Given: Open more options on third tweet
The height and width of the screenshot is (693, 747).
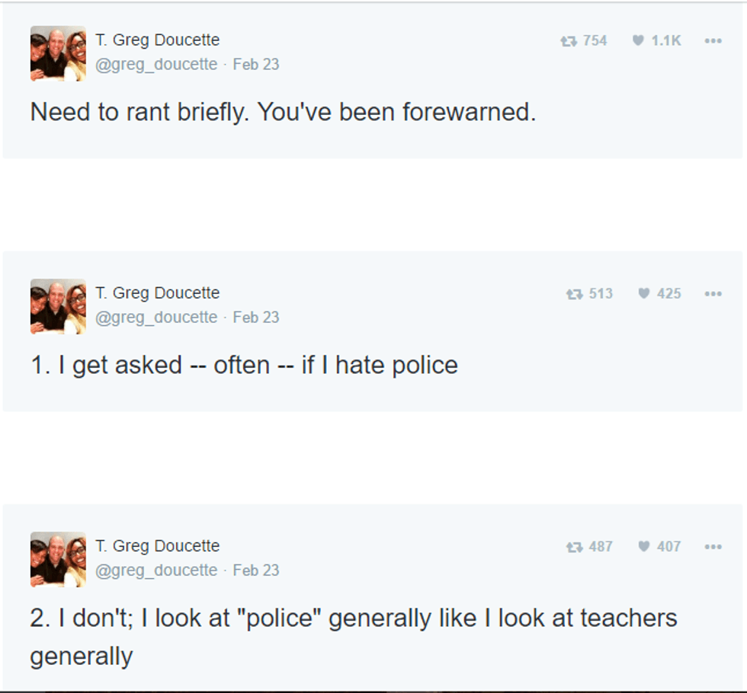Looking at the screenshot, I should [x=713, y=547].
